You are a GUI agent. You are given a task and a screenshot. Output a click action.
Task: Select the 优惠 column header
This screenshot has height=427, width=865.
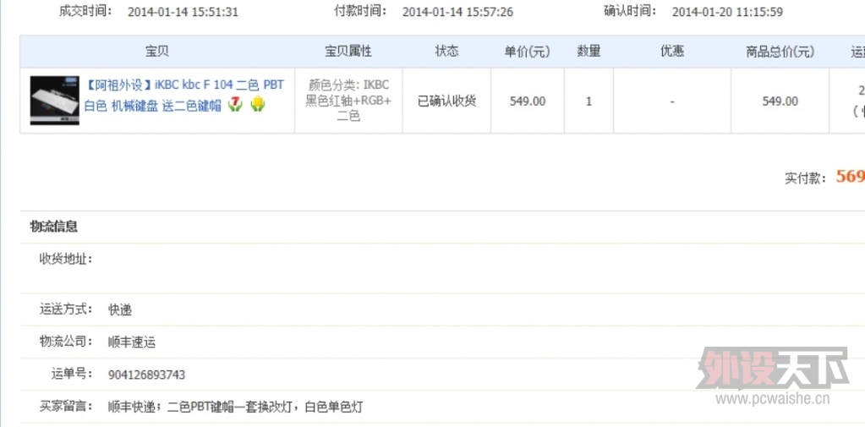pos(672,52)
